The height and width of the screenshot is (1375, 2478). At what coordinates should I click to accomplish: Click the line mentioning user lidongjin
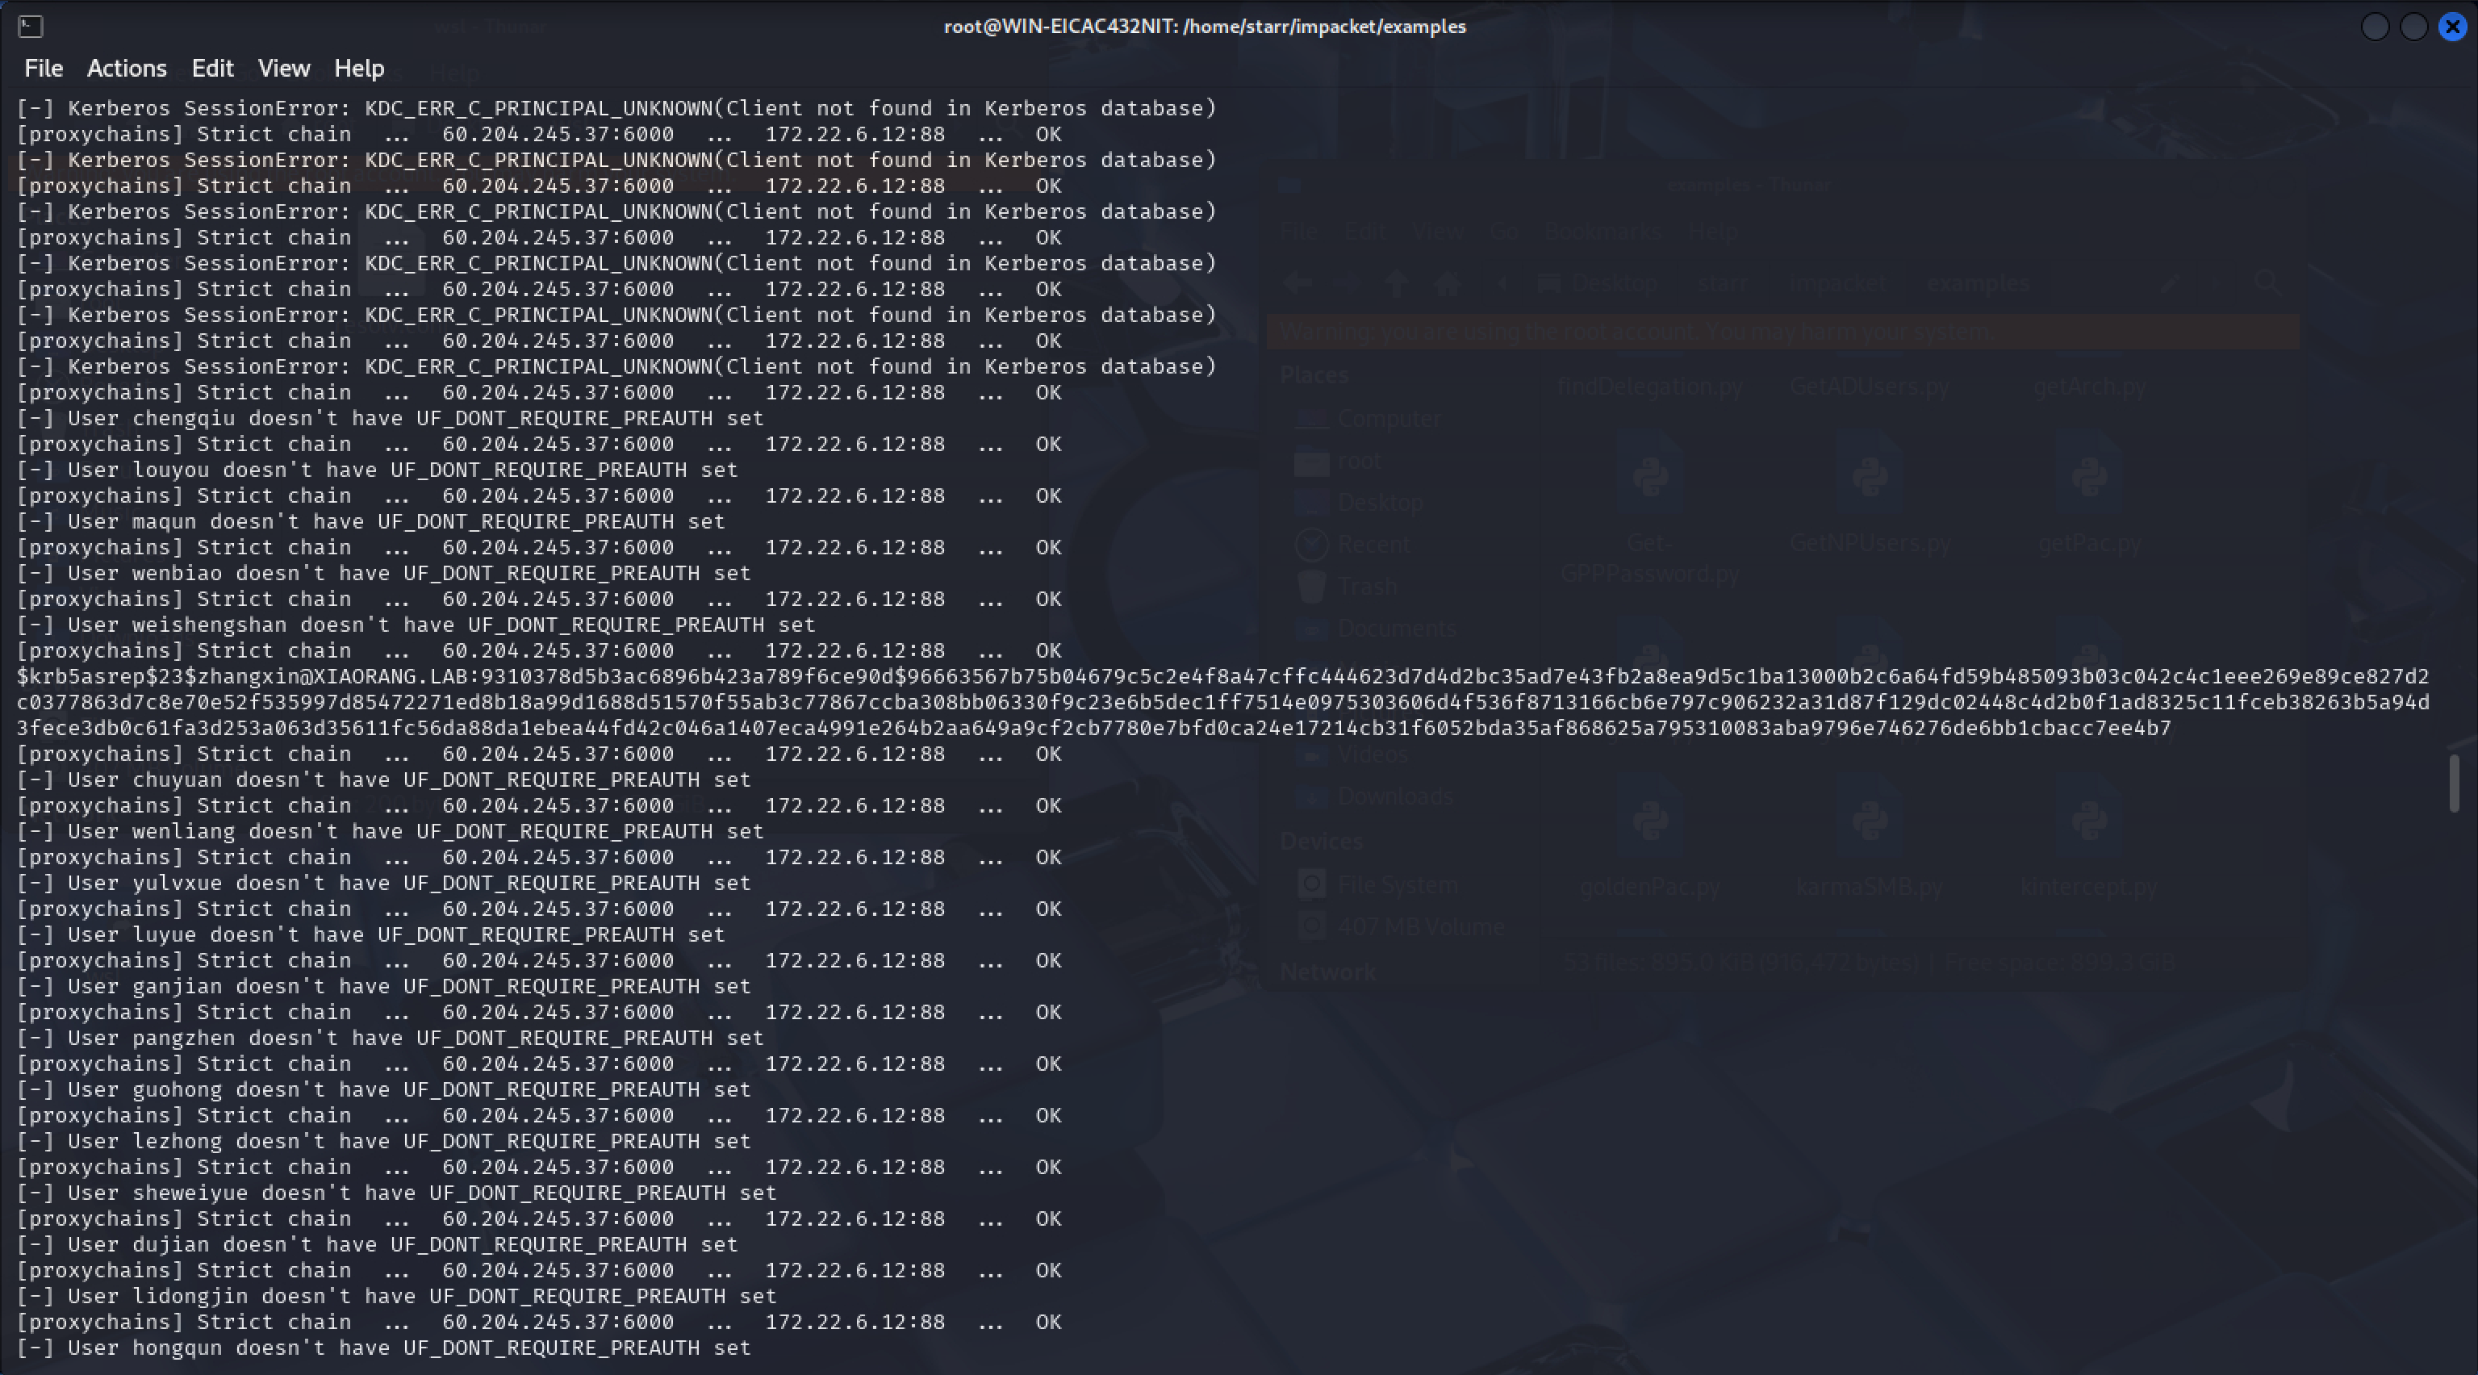pyautogui.click(x=396, y=1296)
